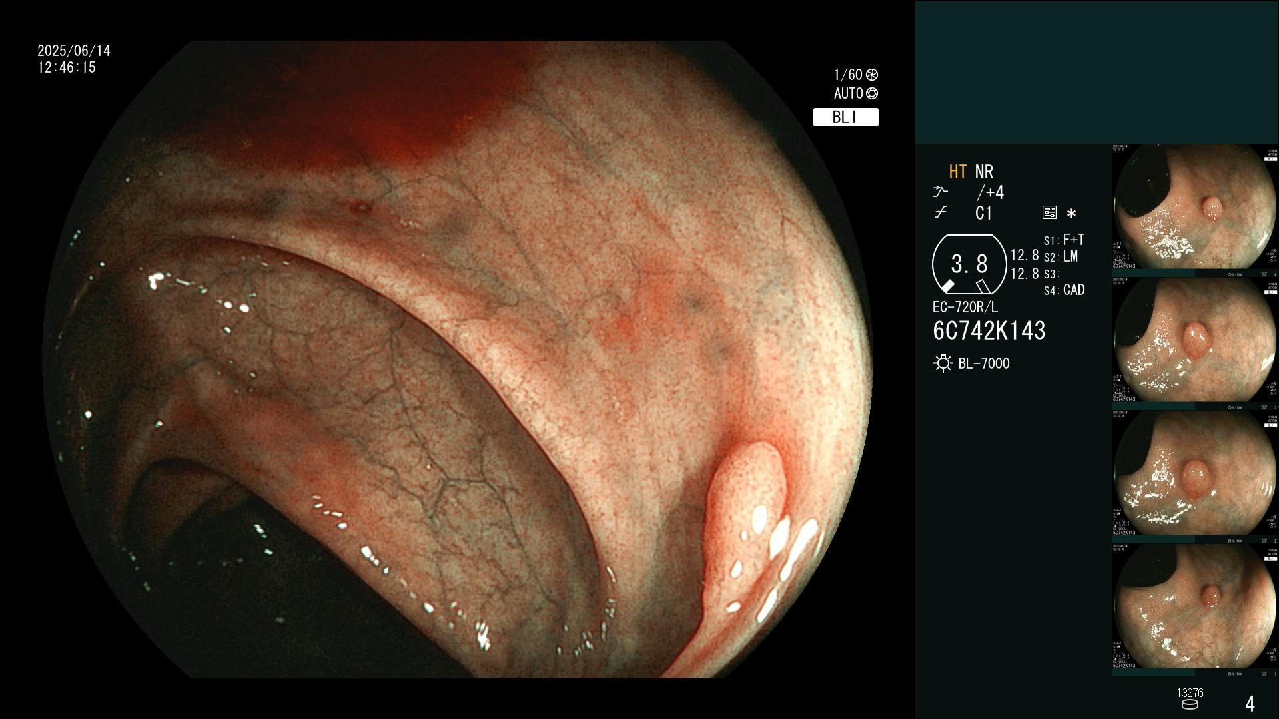The height and width of the screenshot is (719, 1279).
Task: Click the BL-7000 light source label
Action: point(984,363)
